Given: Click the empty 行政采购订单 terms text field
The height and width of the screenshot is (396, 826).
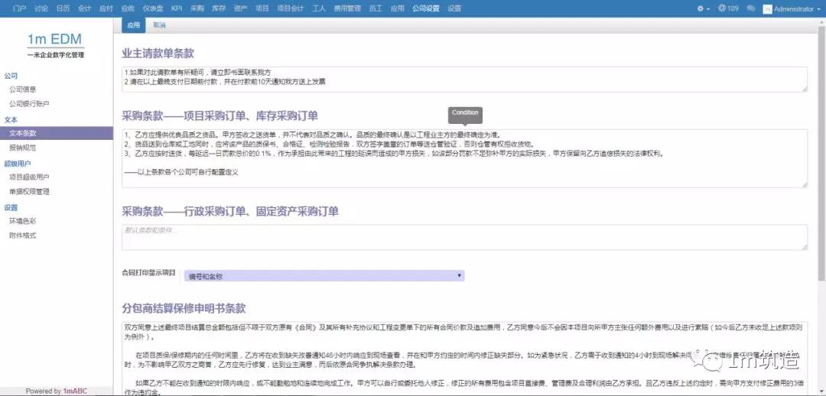Looking at the screenshot, I should (463, 237).
